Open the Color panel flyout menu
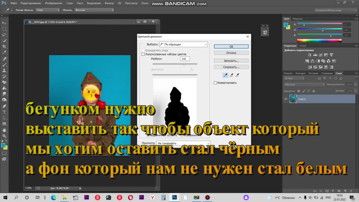The image size is (359, 202). coord(356,19)
